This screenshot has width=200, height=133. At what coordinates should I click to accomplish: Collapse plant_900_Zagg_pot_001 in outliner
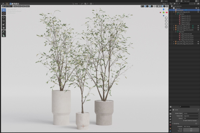coord(174,12)
